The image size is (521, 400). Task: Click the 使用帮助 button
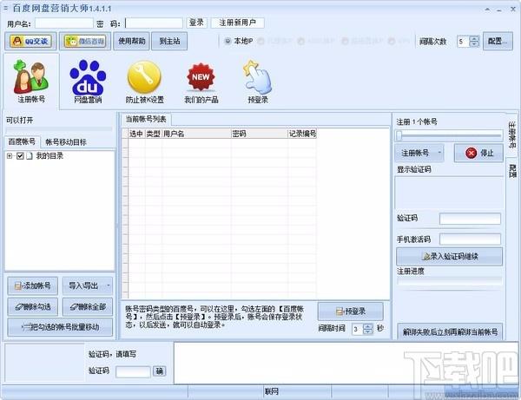[132, 41]
